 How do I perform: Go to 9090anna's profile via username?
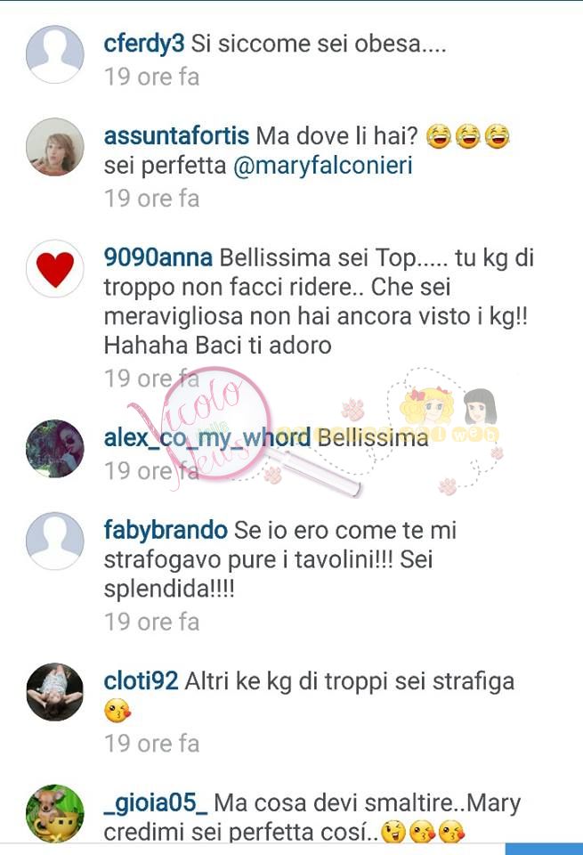coord(158,258)
